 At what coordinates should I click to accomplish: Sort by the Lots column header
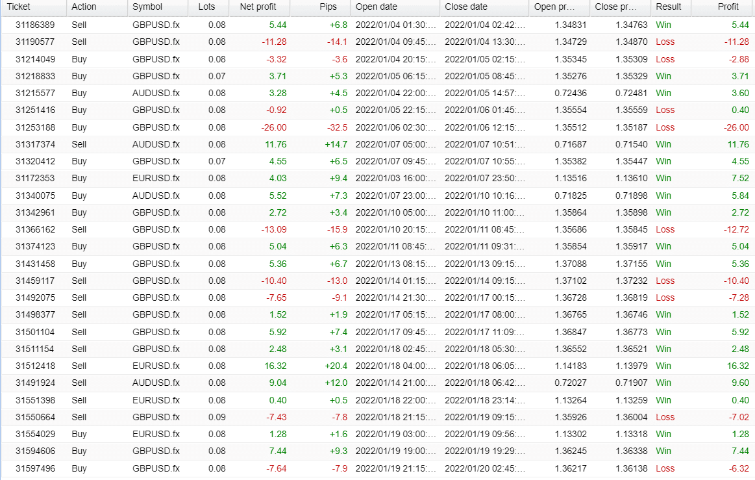click(x=207, y=7)
